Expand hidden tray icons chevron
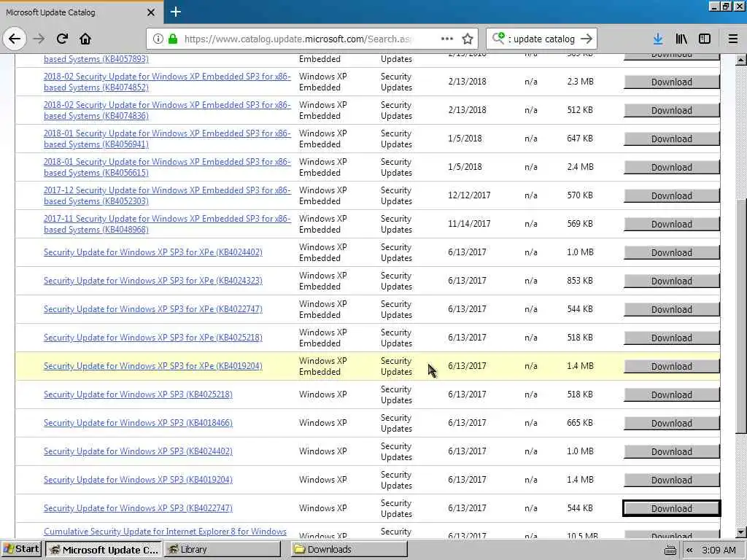Screen dimensions: 747x560 (689, 550)
